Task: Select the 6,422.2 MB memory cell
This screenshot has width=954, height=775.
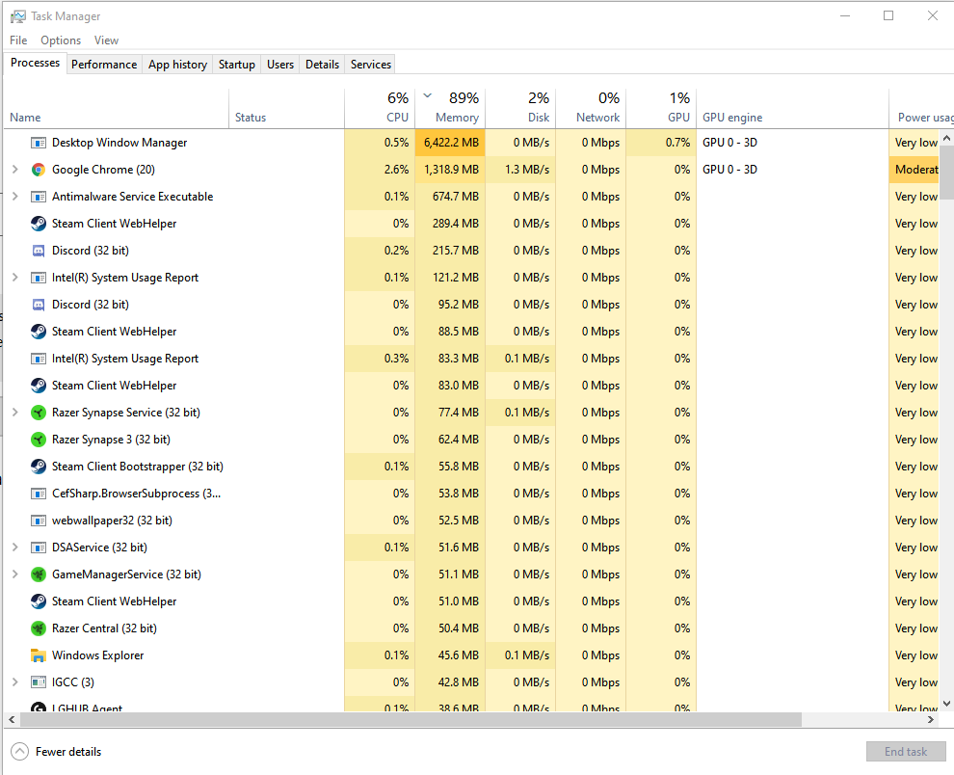Action: [450, 143]
